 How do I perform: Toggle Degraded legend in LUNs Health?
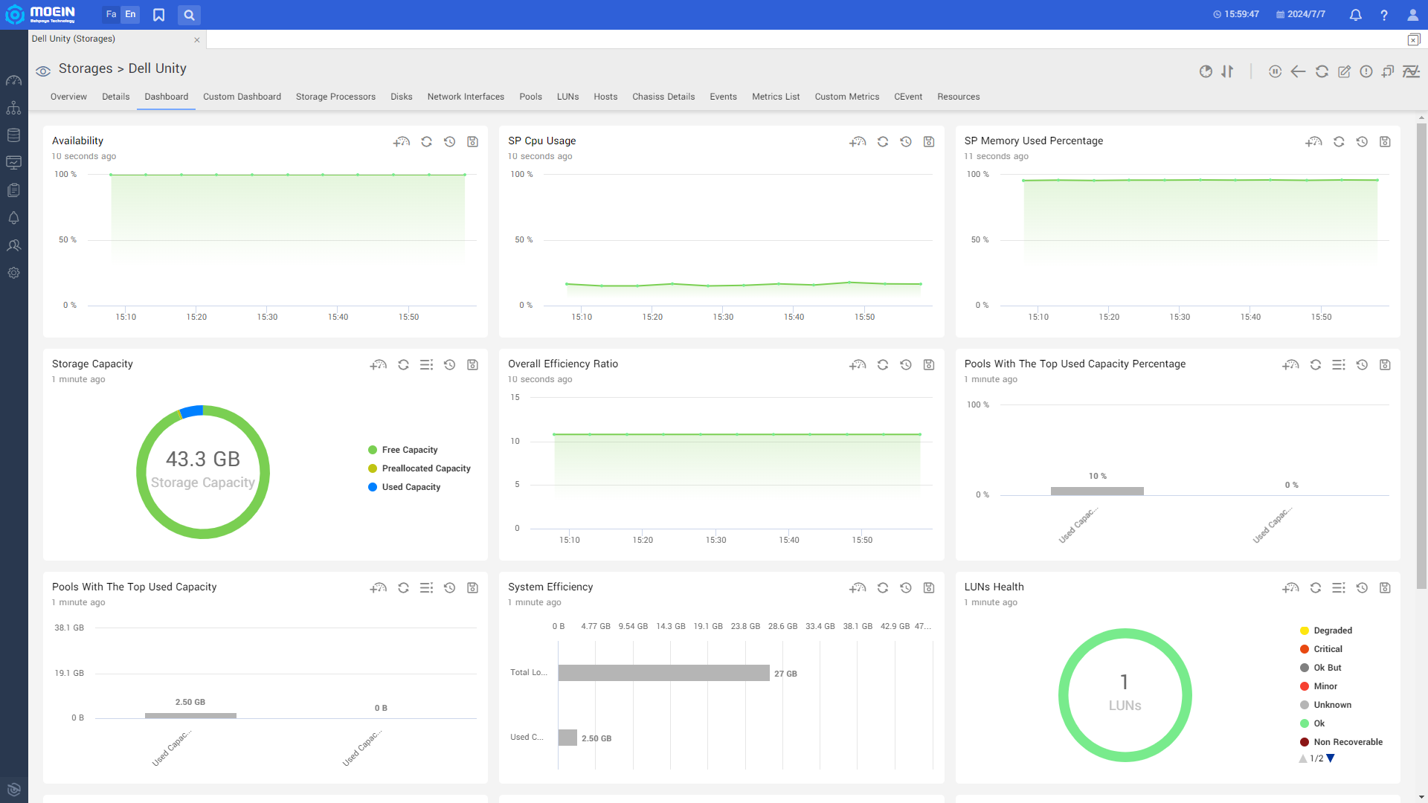click(x=1325, y=631)
